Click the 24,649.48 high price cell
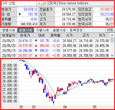Image resolution: width=115 pixels, height=110 pixels. 86,46
